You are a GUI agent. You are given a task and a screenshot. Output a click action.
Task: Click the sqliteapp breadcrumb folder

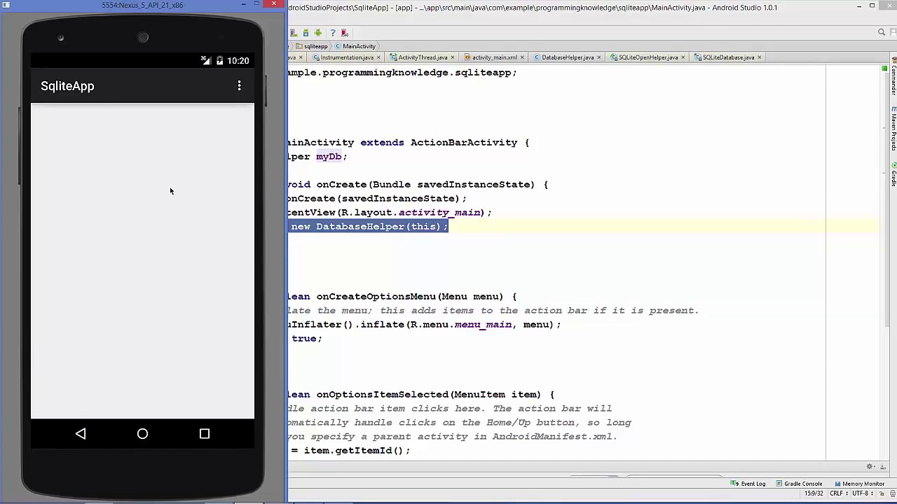[312, 46]
